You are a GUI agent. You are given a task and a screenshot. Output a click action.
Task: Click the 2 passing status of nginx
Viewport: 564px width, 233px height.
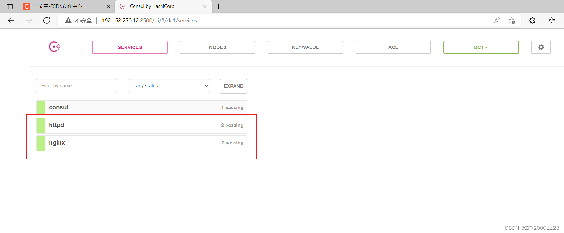coord(232,143)
